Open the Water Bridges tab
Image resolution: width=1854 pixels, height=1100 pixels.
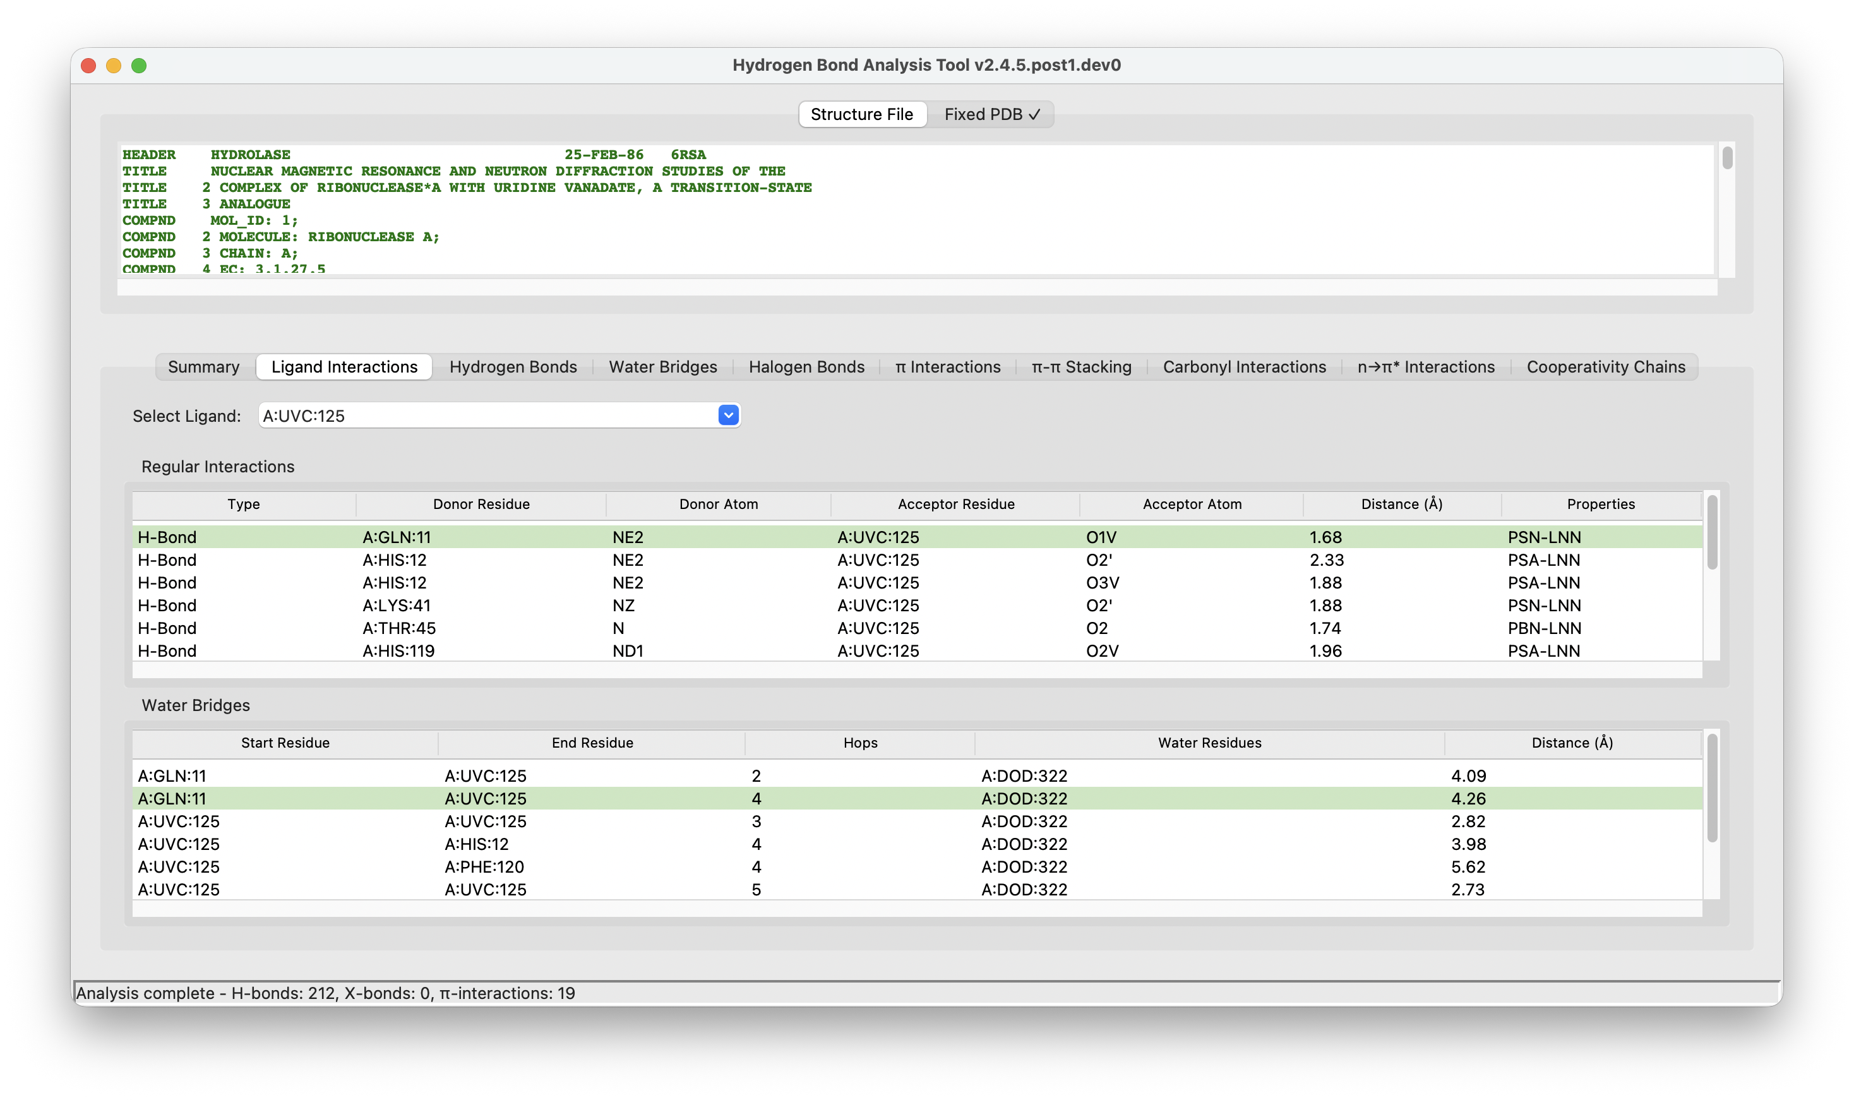(x=662, y=367)
